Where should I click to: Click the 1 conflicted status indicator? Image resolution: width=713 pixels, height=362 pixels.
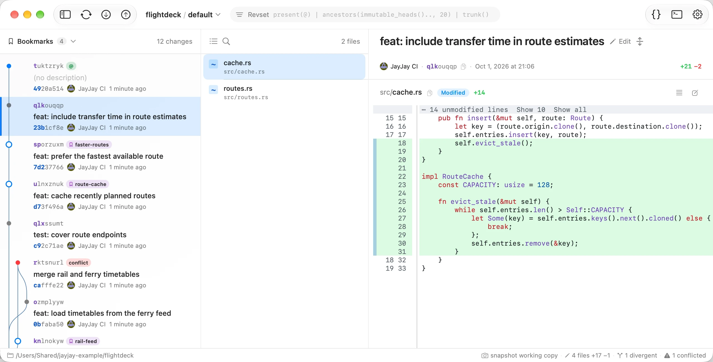(685, 355)
